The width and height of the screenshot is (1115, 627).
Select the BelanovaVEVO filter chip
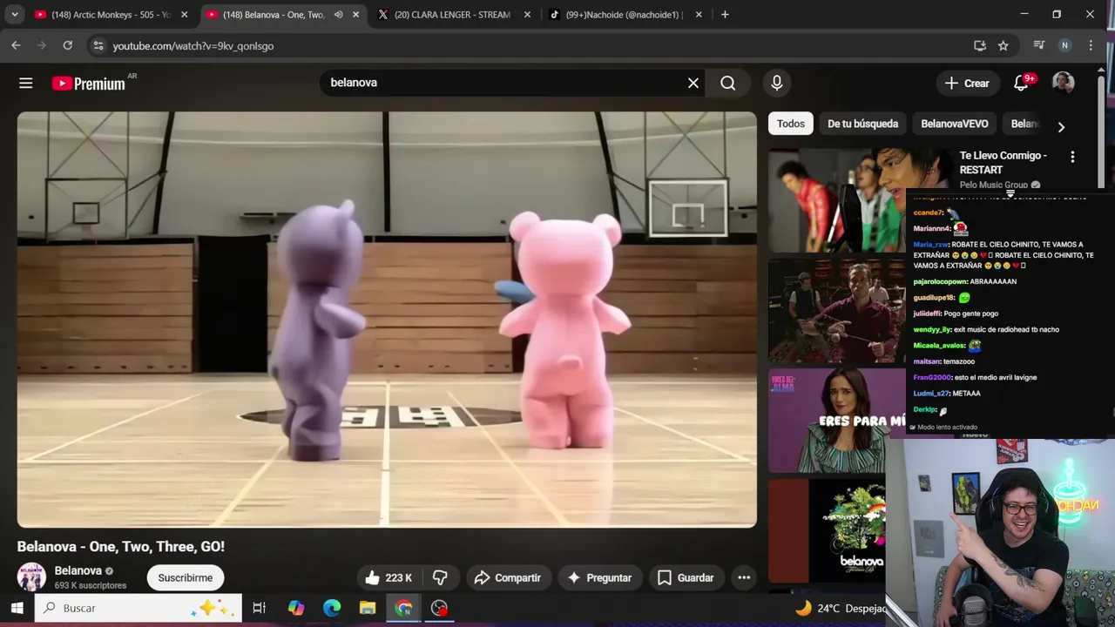pos(955,124)
